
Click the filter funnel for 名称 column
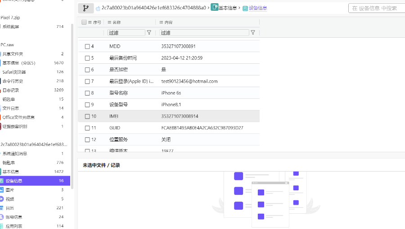point(149,32)
